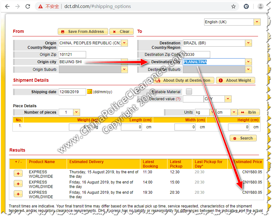Open the shipping date calendar picker
This screenshot has height=218, width=274.
click(x=90, y=92)
